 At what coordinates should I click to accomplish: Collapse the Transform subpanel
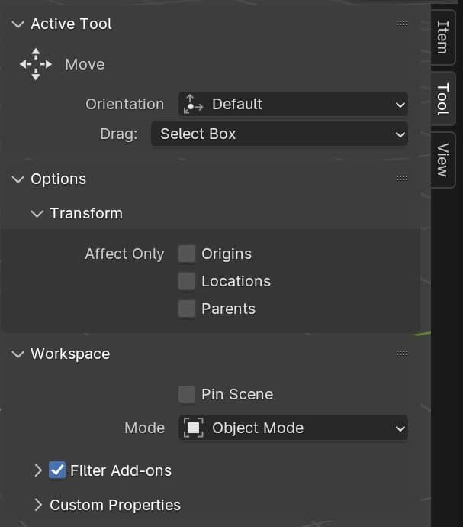tap(37, 214)
